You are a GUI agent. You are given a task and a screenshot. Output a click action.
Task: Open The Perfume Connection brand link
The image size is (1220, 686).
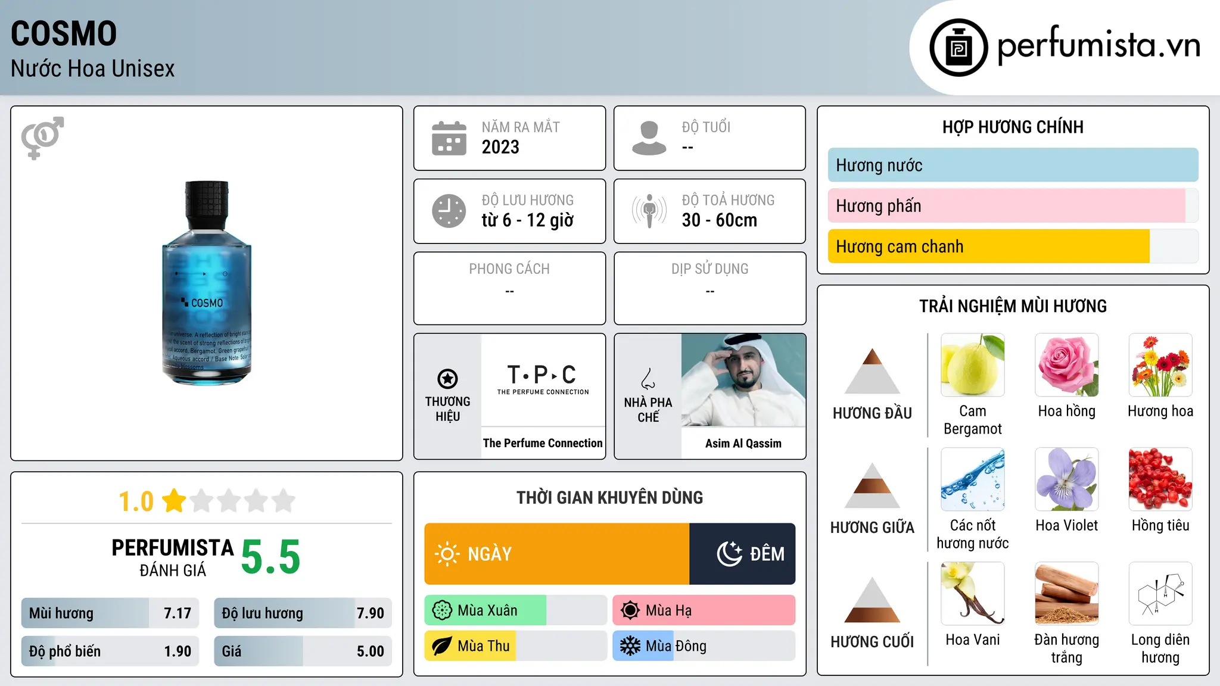click(543, 443)
